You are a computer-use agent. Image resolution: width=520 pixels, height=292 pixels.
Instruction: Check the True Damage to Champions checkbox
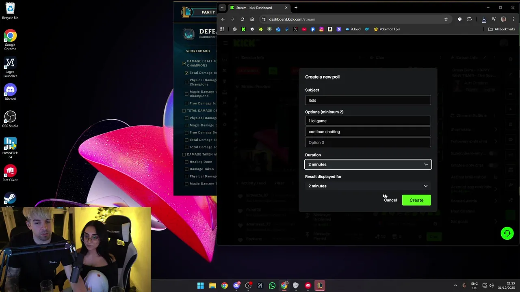coord(186,103)
